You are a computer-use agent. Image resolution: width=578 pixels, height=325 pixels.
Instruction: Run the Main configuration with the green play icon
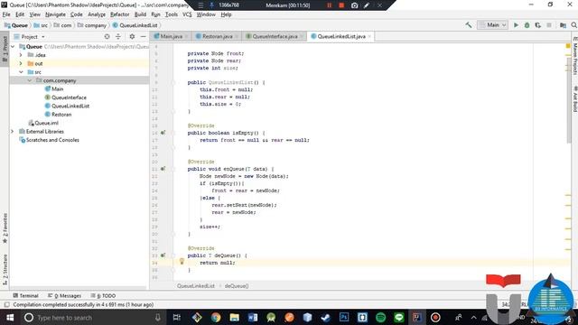[516, 25]
